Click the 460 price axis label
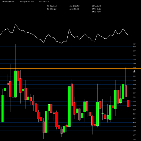Image resolution: width=141 pixels, height=141 pixels. 135,122
